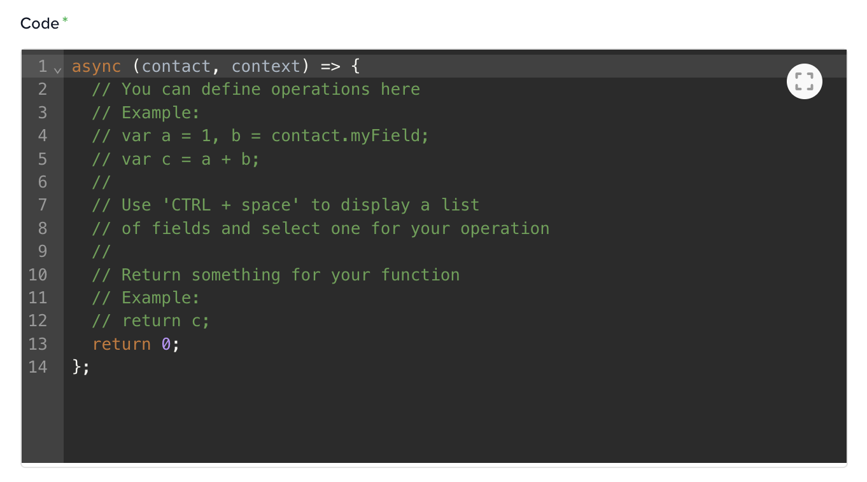Image resolution: width=867 pixels, height=482 pixels.
Task: Click the "Use 'CTRL + space'" comment line
Action: point(286,205)
